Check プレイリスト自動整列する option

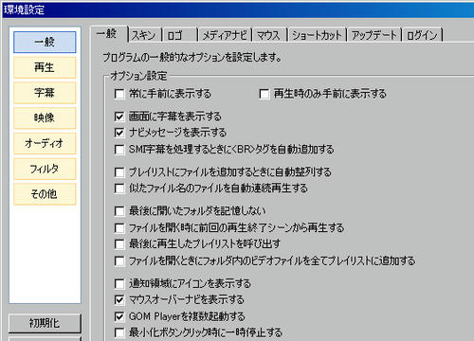coord(119,172)
